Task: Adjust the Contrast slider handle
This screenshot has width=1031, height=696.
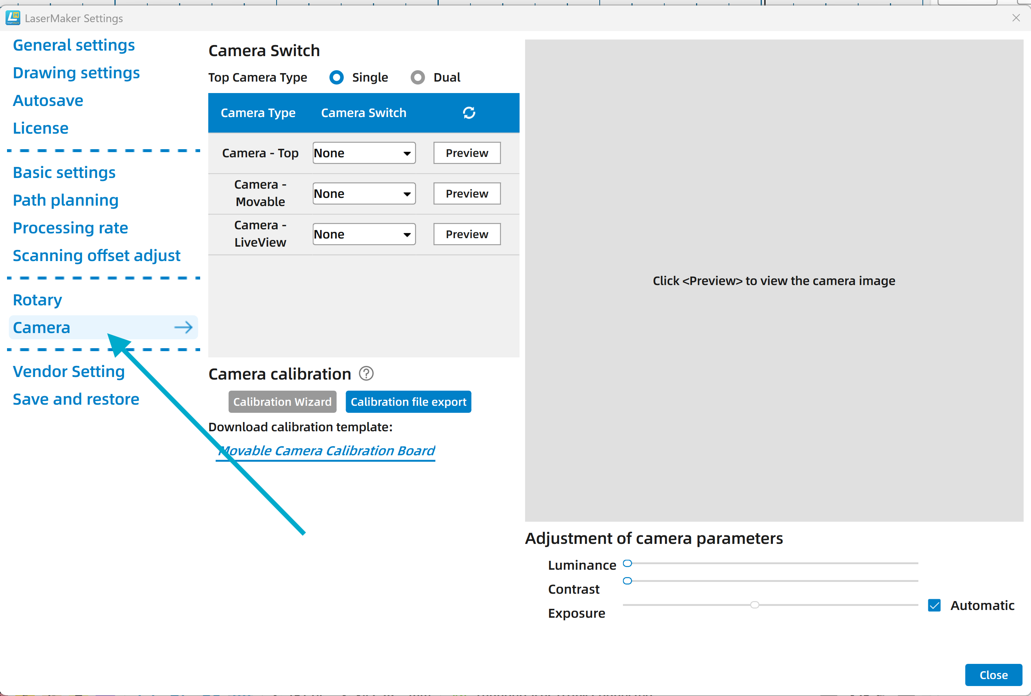Action: point(627,581)
